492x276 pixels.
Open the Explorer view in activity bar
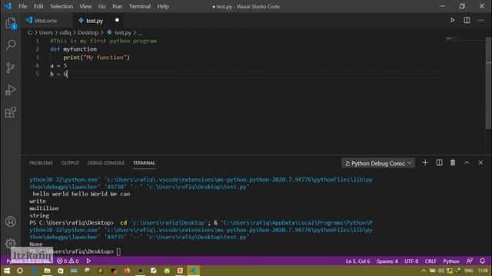(10, 23)
